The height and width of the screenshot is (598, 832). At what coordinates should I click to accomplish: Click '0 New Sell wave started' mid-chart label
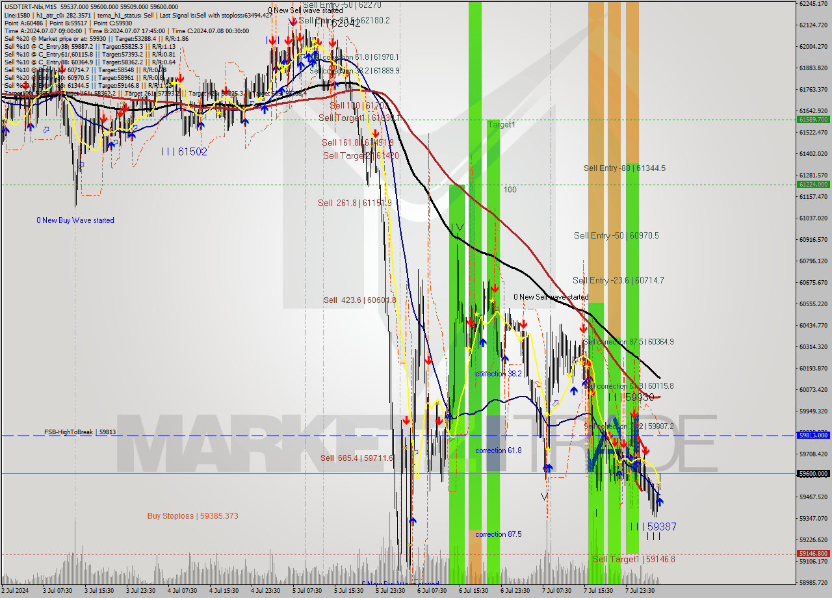pos(551,298)
